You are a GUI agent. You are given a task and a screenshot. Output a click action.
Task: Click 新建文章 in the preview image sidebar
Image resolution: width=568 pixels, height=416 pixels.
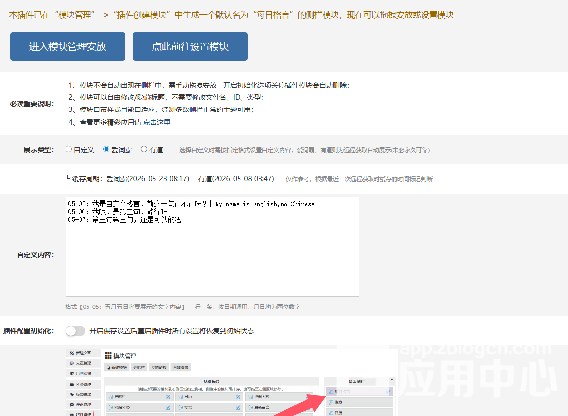point(83,353)
